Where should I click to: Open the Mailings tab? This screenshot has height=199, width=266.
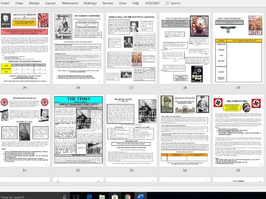90,3
